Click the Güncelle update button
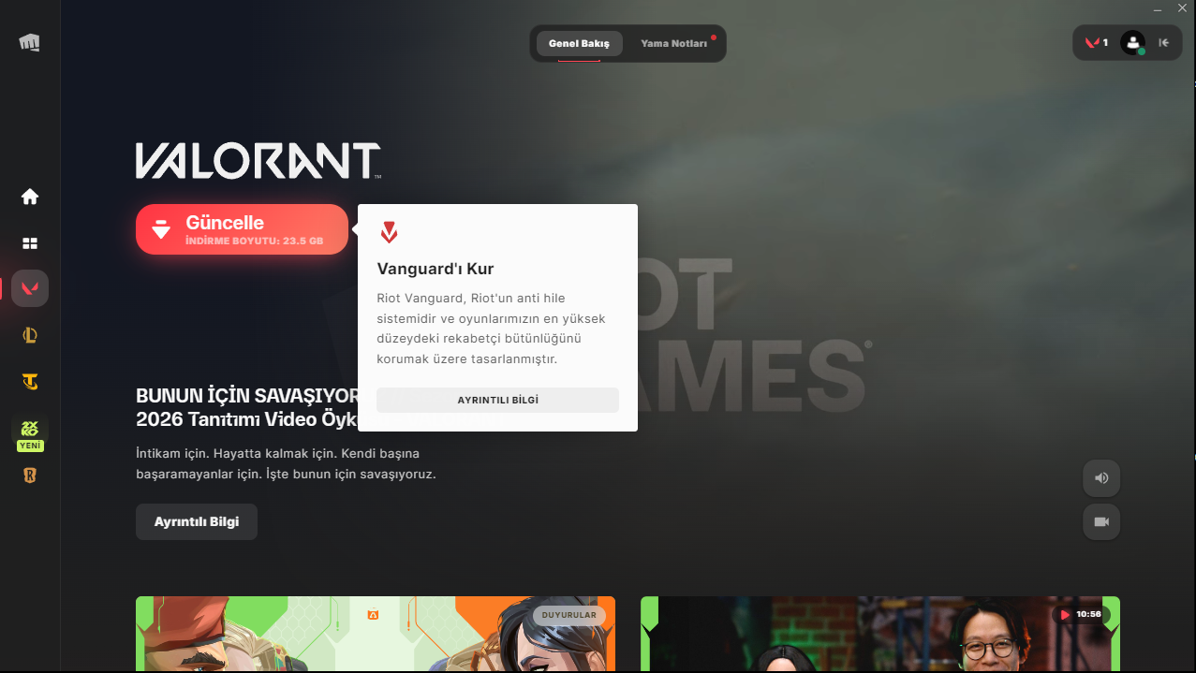This screenshot has height=673, width=1196. click(x=242, y=229)
